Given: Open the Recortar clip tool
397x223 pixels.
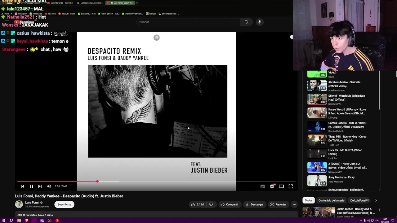Looking at the screenshot, I should tap(278, 204).
